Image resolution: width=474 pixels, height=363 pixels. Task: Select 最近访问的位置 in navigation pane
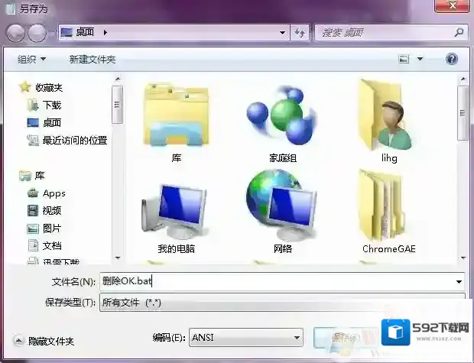[x=74, y=141]
